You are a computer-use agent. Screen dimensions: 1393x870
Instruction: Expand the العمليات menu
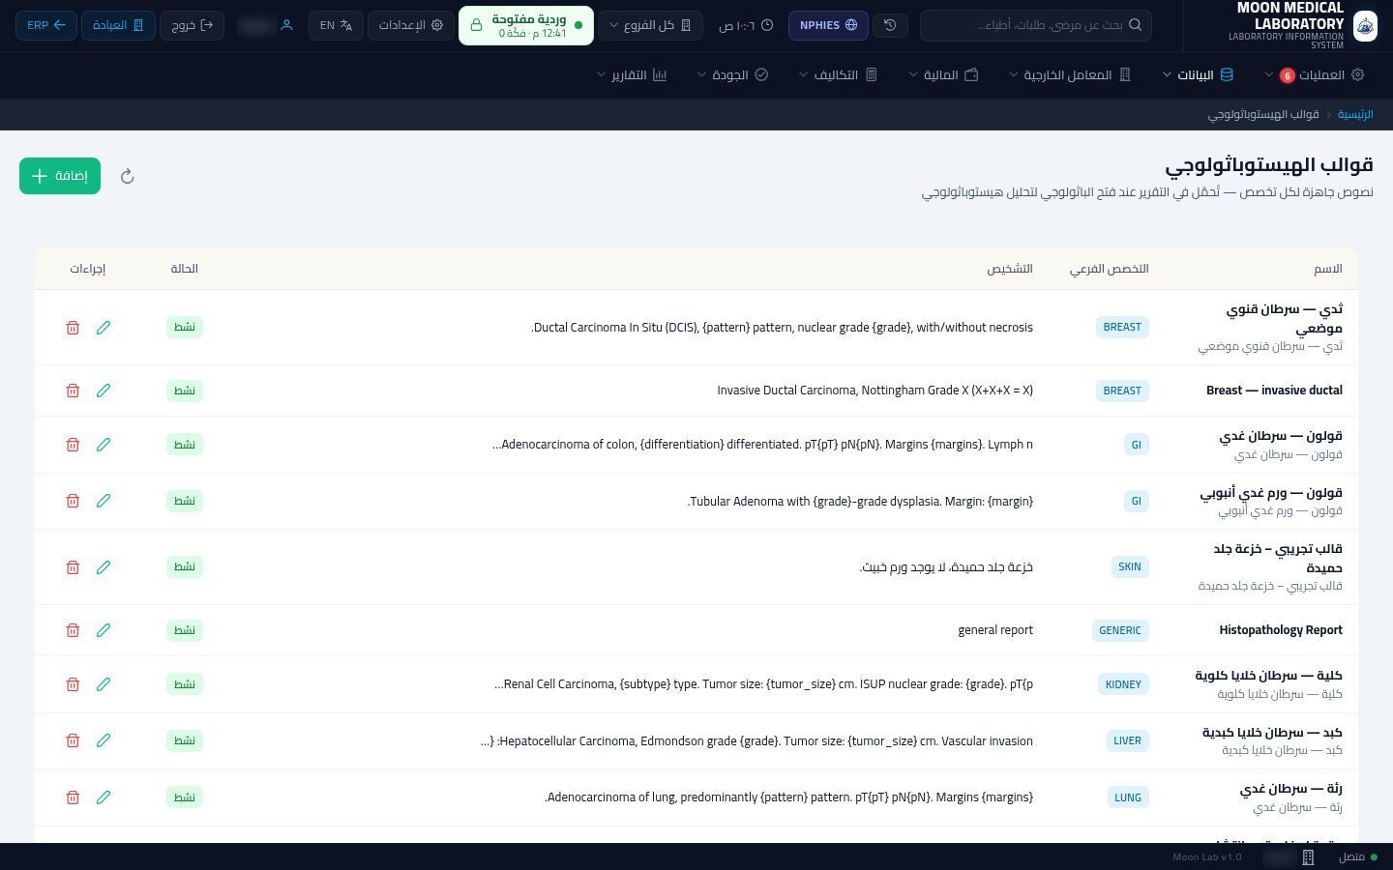point(1314,75)
